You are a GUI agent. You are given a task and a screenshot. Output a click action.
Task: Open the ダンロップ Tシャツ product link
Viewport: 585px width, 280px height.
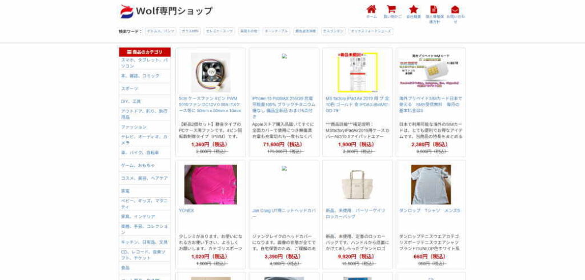[x=430, y=210]
